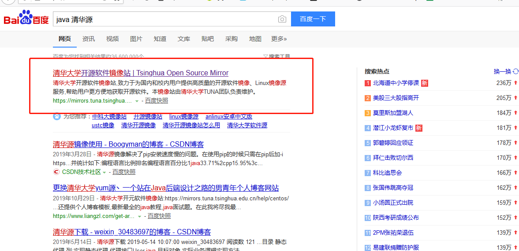Go to the 采购 tab
Screen dimensions: 519x251
coord(231,39)
